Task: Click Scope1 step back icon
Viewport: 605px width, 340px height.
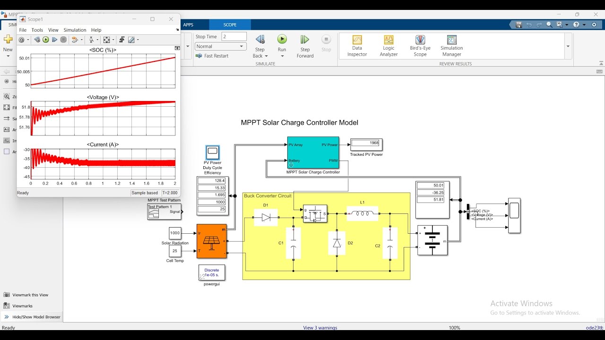Action: [x=37, y=40]
